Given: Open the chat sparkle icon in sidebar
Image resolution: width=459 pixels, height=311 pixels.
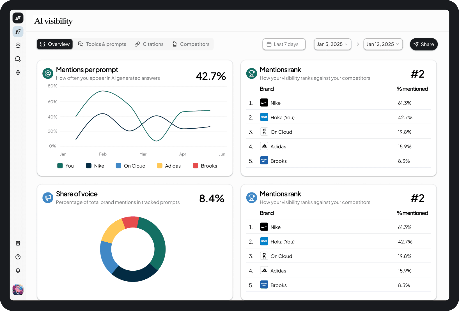Looking at the screenshot, I should pos(18,59).
